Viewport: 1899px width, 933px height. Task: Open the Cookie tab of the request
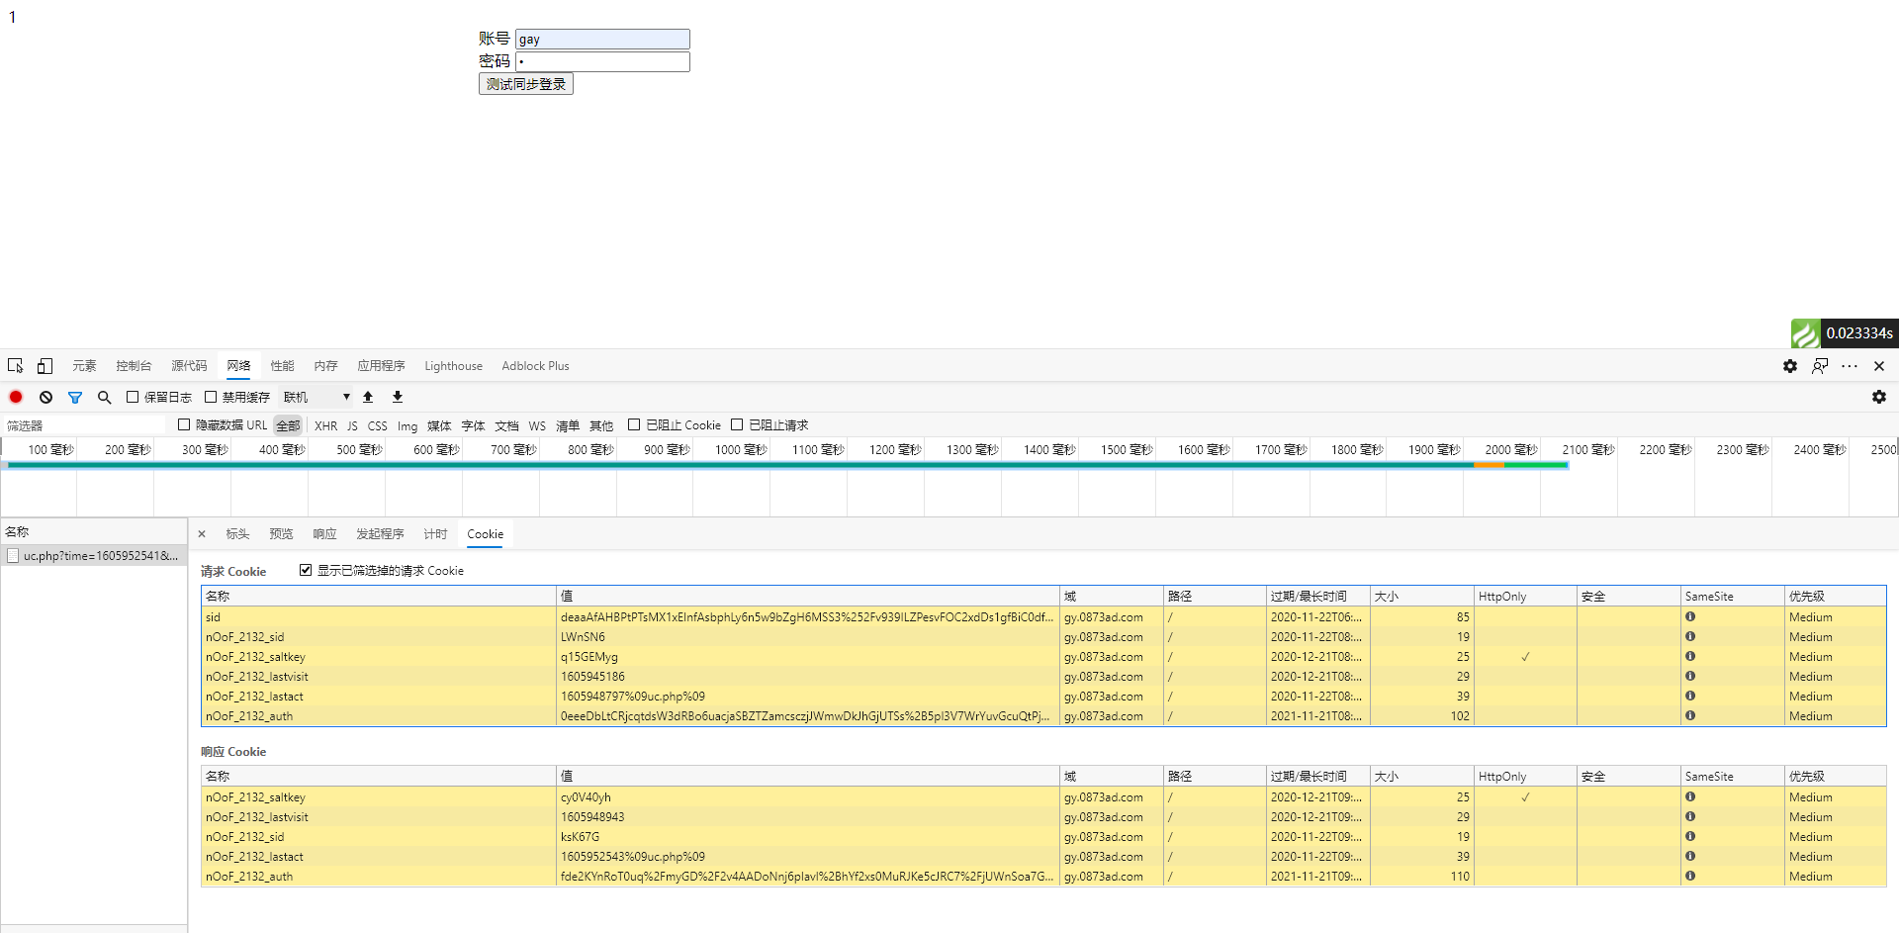485,533
